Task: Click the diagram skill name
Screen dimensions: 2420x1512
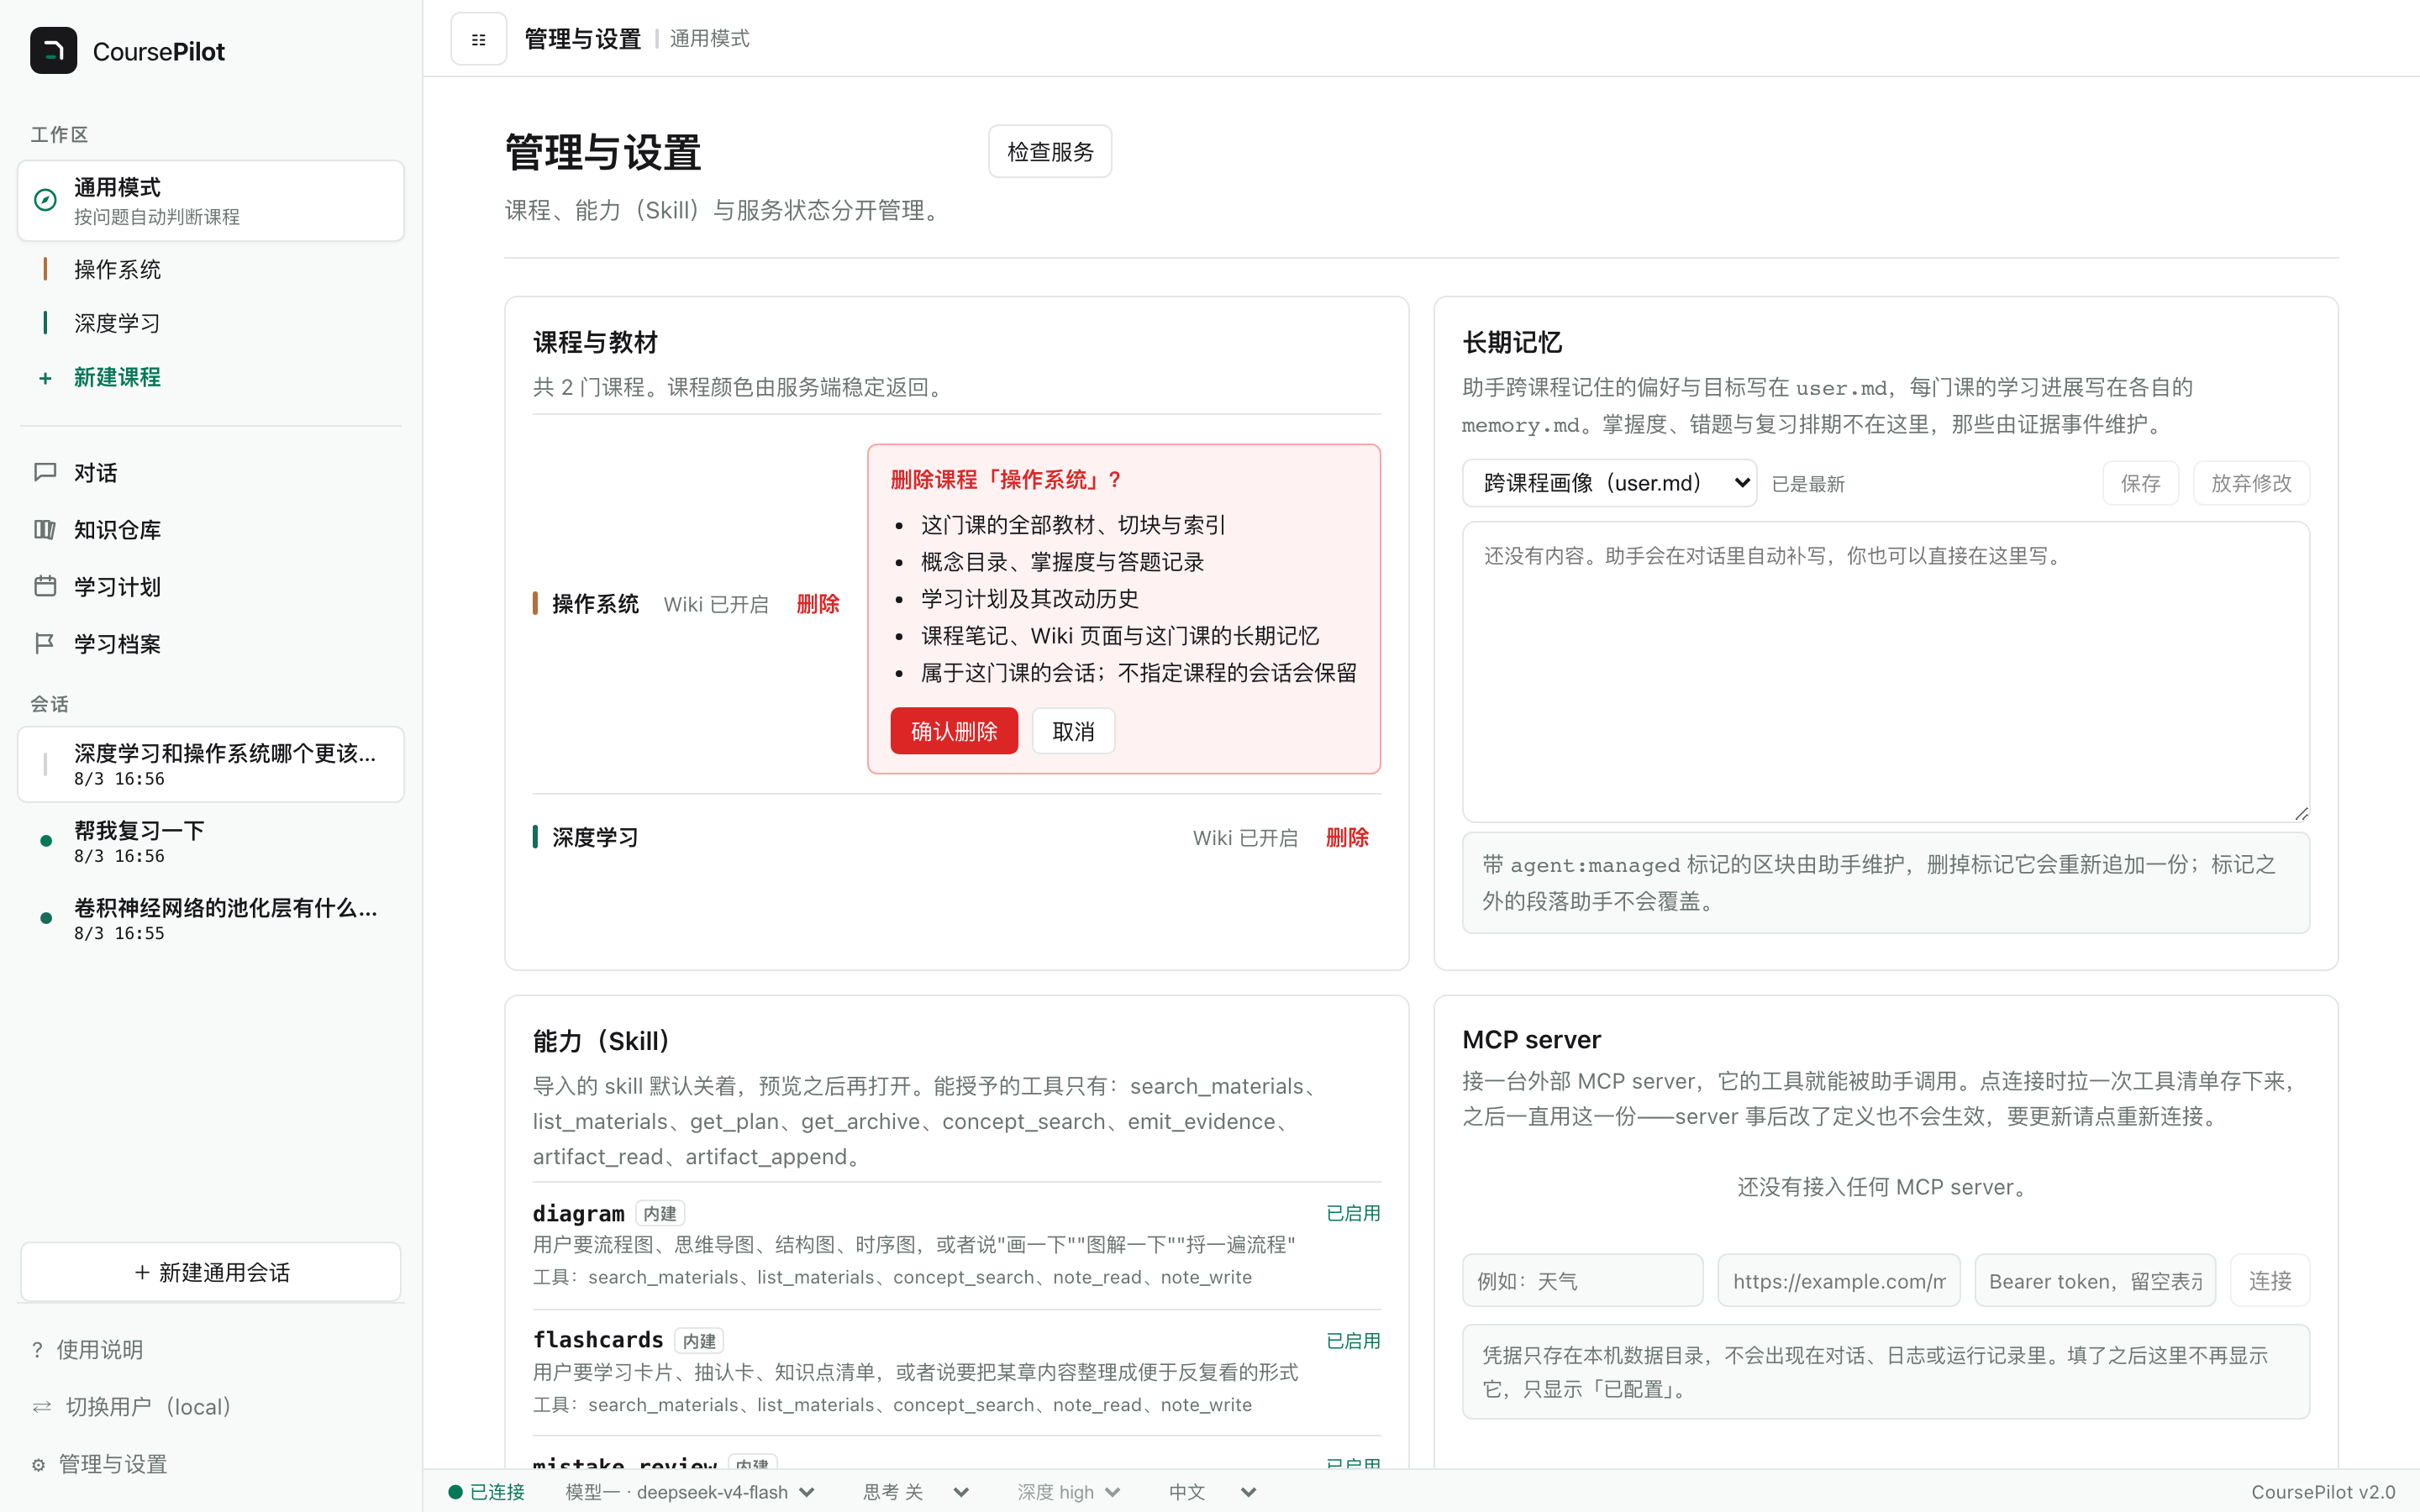Action: click(x=578, y=1213)
